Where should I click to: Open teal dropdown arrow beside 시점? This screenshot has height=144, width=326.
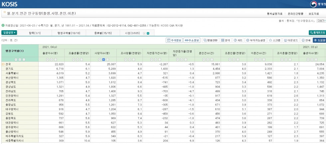click(x=148, y=33)
